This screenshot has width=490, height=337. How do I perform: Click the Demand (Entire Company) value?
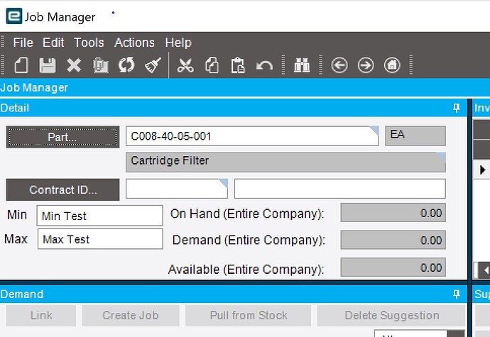(393, 240)
